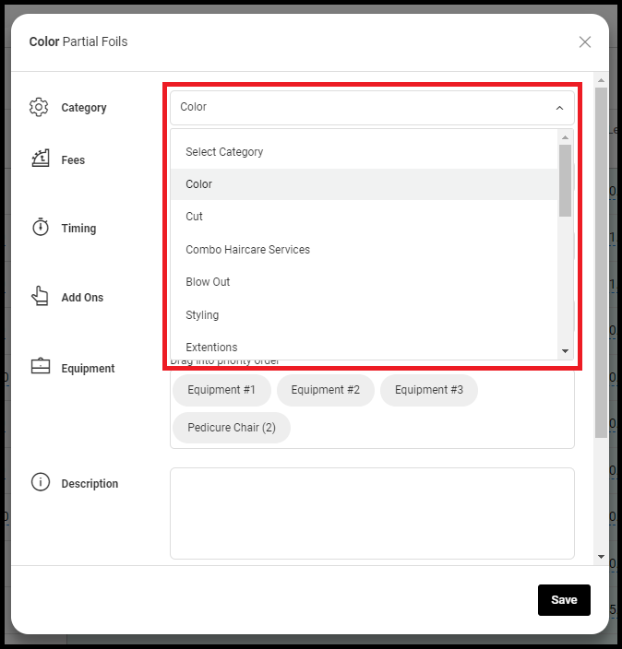Click the Category gear icon
The width and height of the screenshot is (622, 649).
coord(39,107)
